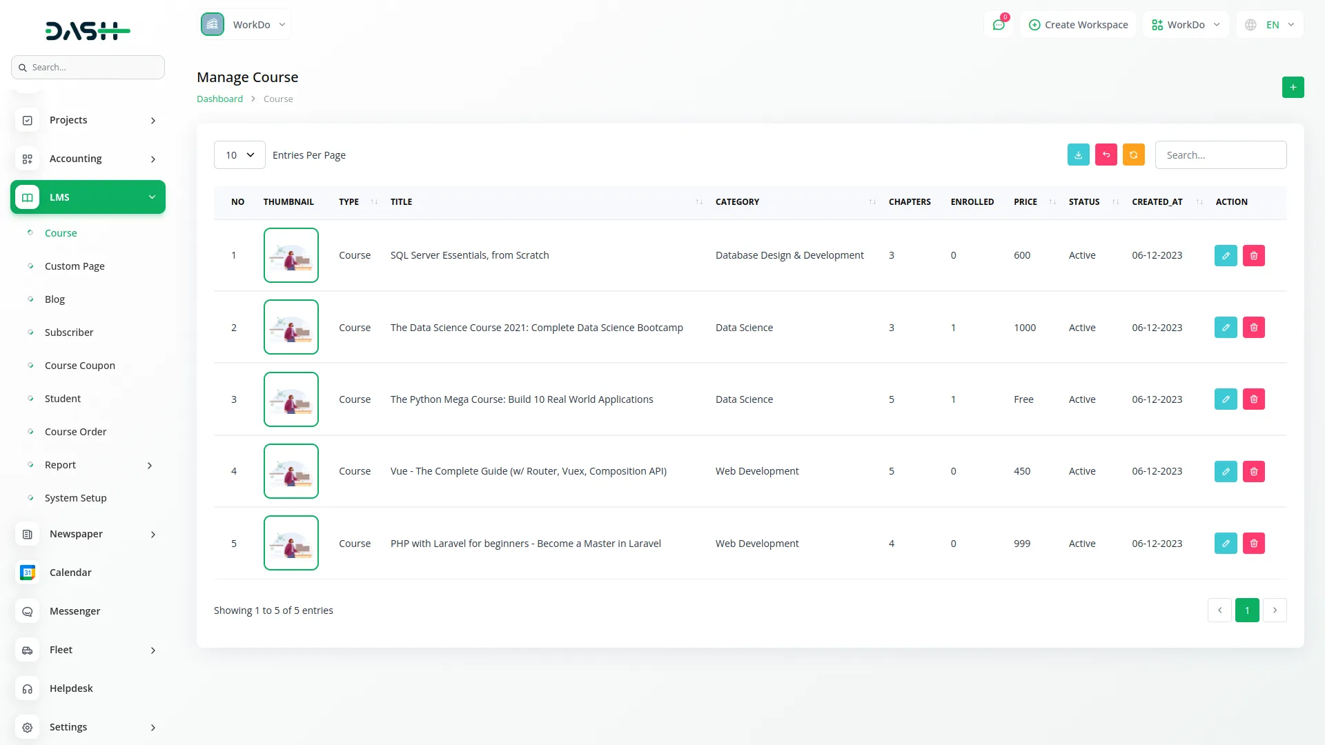
Task: Edit the SQL Server Essentials course
Action: (x=1226, y=256)
